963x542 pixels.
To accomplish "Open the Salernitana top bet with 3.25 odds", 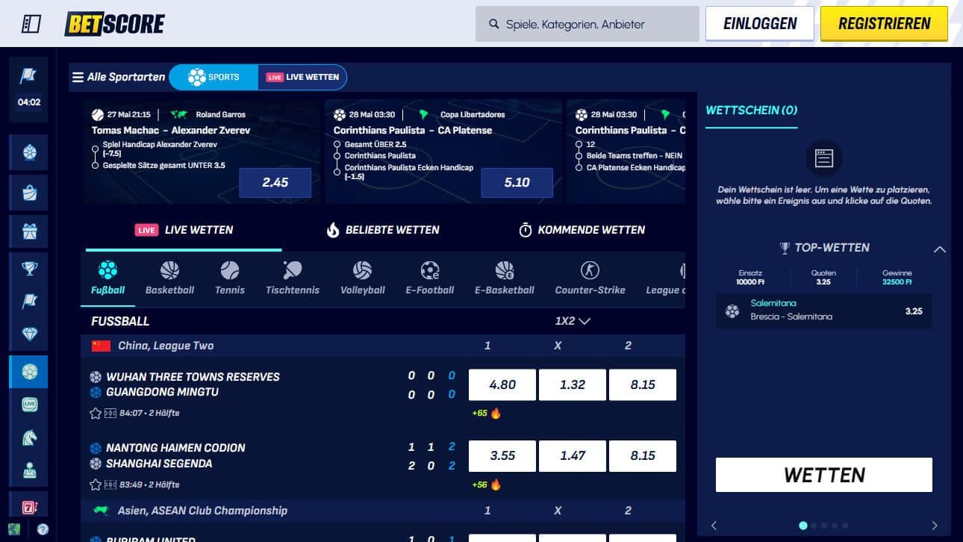I will click(824, 311).
